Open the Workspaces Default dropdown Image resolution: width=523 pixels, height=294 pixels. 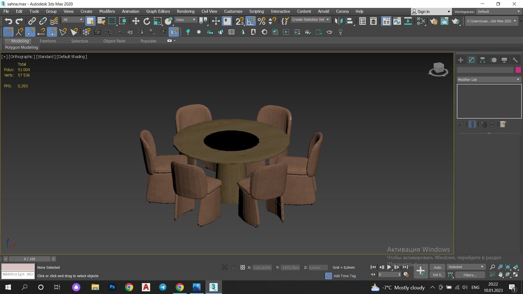pyautogui.click(x=498, y=12)
